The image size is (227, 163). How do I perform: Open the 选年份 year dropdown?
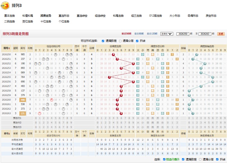click(x=167, y=34)
